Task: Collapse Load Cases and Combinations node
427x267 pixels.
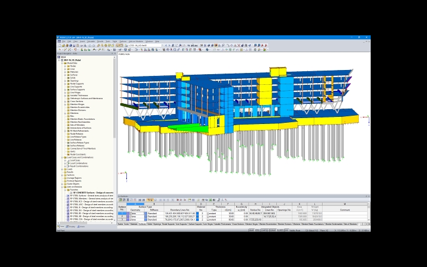Action: [62, 157]
